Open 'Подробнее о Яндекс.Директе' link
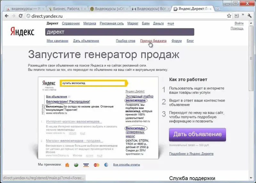Image resolution: width=256 pixels, height=183 pixels. pos(191,154)
